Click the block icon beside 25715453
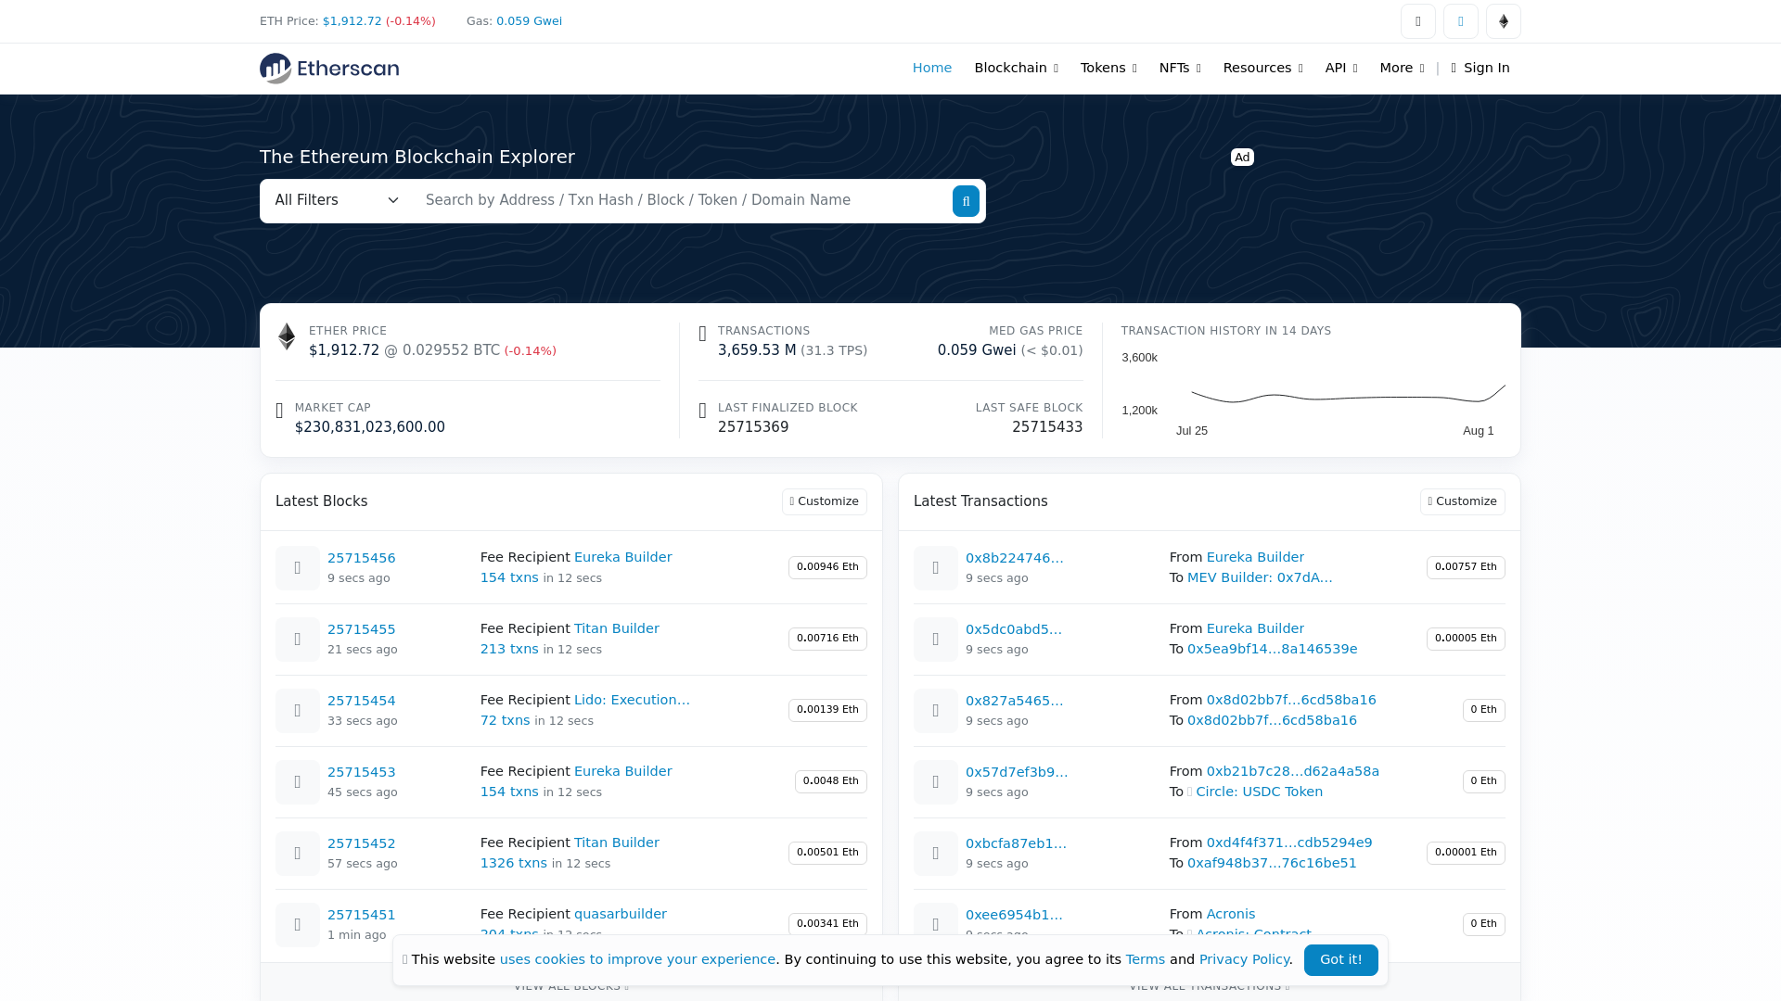 pyautogui.click(x=298, y=782)
